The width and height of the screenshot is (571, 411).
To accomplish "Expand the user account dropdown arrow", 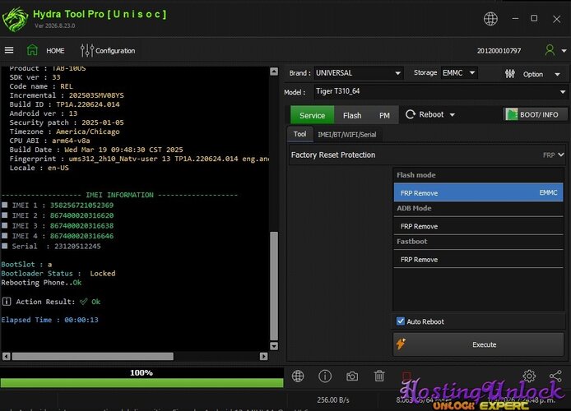I will pos(564,51).
